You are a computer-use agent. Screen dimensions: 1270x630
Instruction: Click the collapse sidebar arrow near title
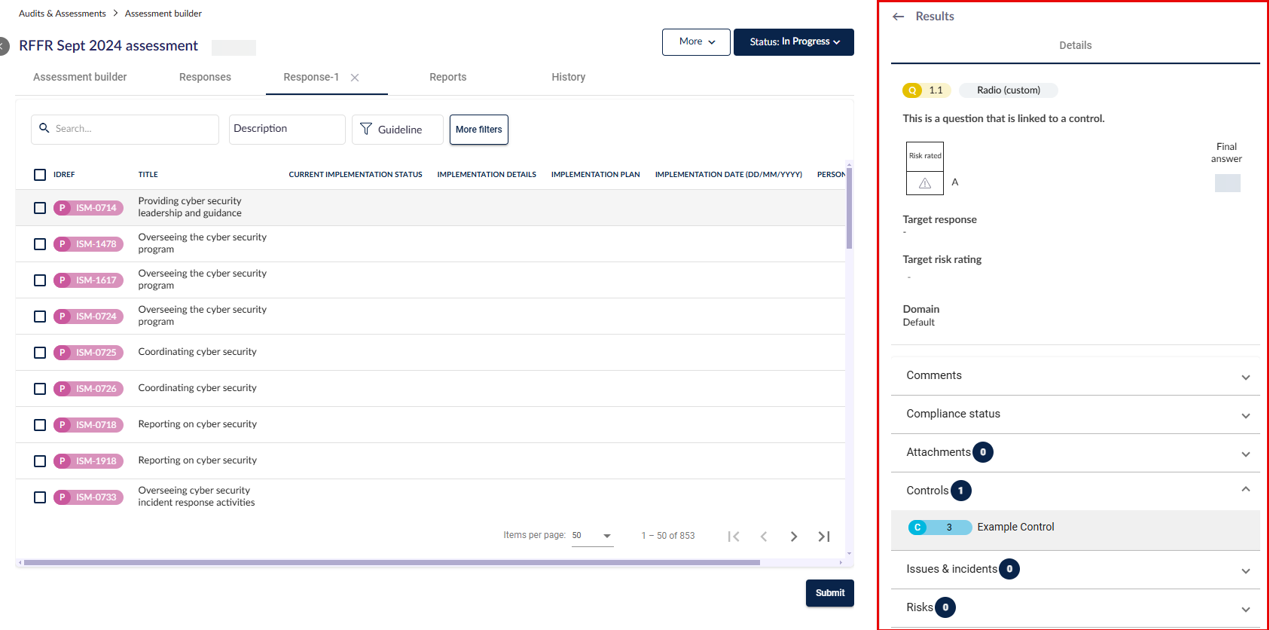pos(4,46)
